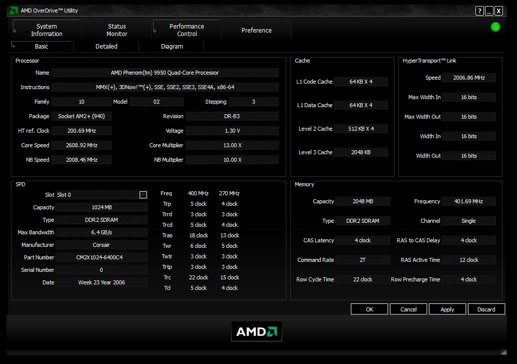The image size is (517, 364).
Task: Select the Command Rate value 2T
Action: tap(363, 260)
